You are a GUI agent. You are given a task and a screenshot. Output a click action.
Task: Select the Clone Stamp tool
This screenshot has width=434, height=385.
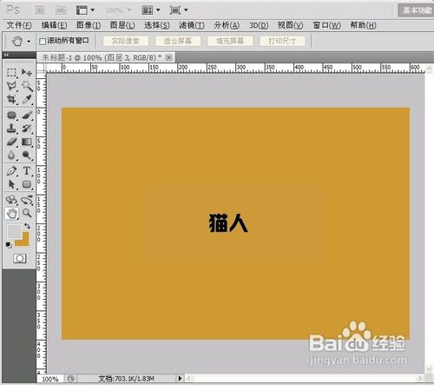click(x=11, y=129)
